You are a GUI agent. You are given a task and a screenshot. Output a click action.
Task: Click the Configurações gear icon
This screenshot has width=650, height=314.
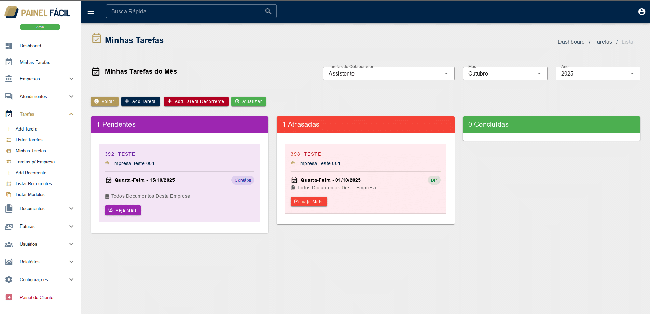[9, 279]
